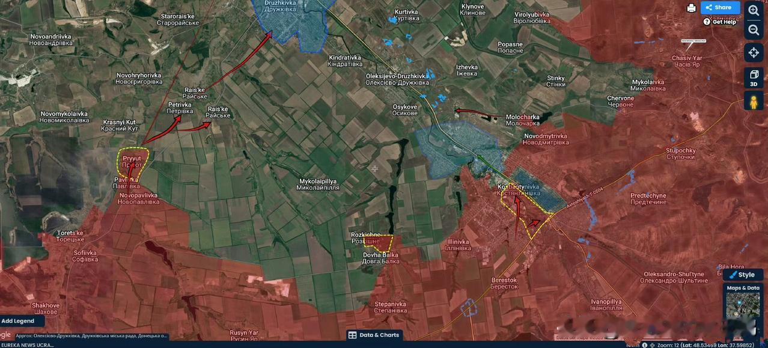Click the Kostiantynivka town label
768x348 pixels.
point(518,187)
